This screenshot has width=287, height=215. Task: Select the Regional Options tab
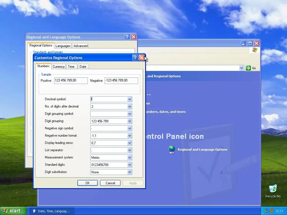coord(41,45)
